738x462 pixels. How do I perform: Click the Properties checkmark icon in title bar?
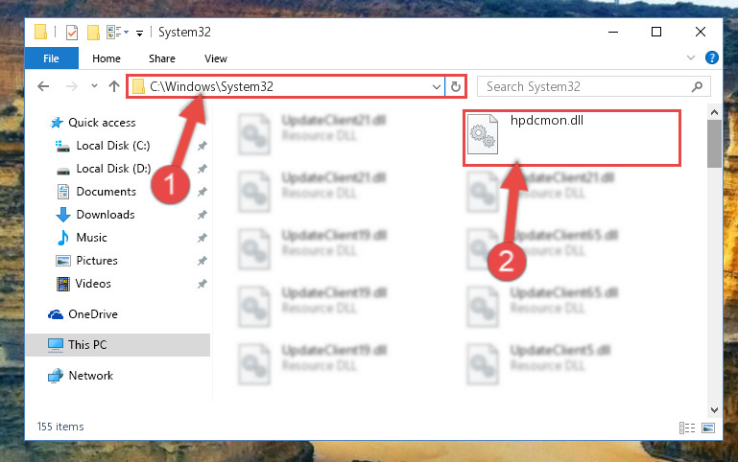coord(72,33)
